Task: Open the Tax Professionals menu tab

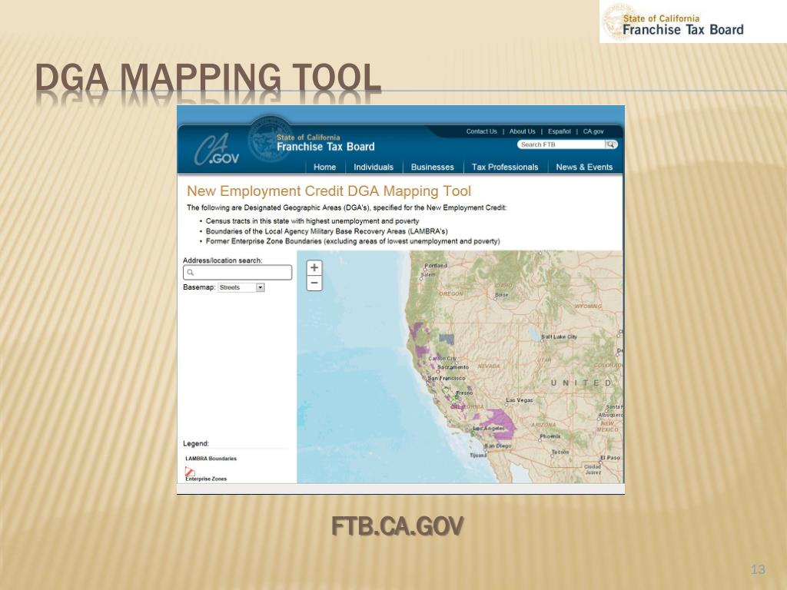Action: (x=505, y=167)
